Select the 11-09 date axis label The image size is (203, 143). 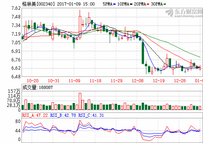pyautogui.click(x=75, y=81)
